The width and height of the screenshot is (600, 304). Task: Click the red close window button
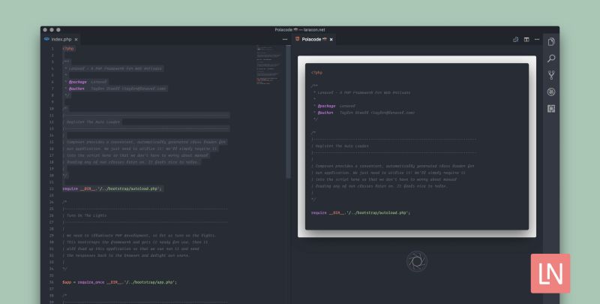(x=45, y=30)
